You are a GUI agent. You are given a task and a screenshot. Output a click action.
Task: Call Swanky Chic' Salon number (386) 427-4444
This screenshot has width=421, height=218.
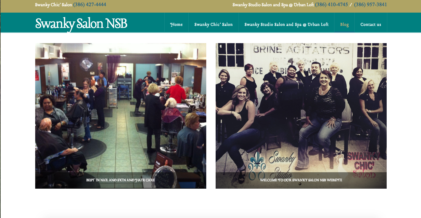pyautogui.click(x=90, y=5)
